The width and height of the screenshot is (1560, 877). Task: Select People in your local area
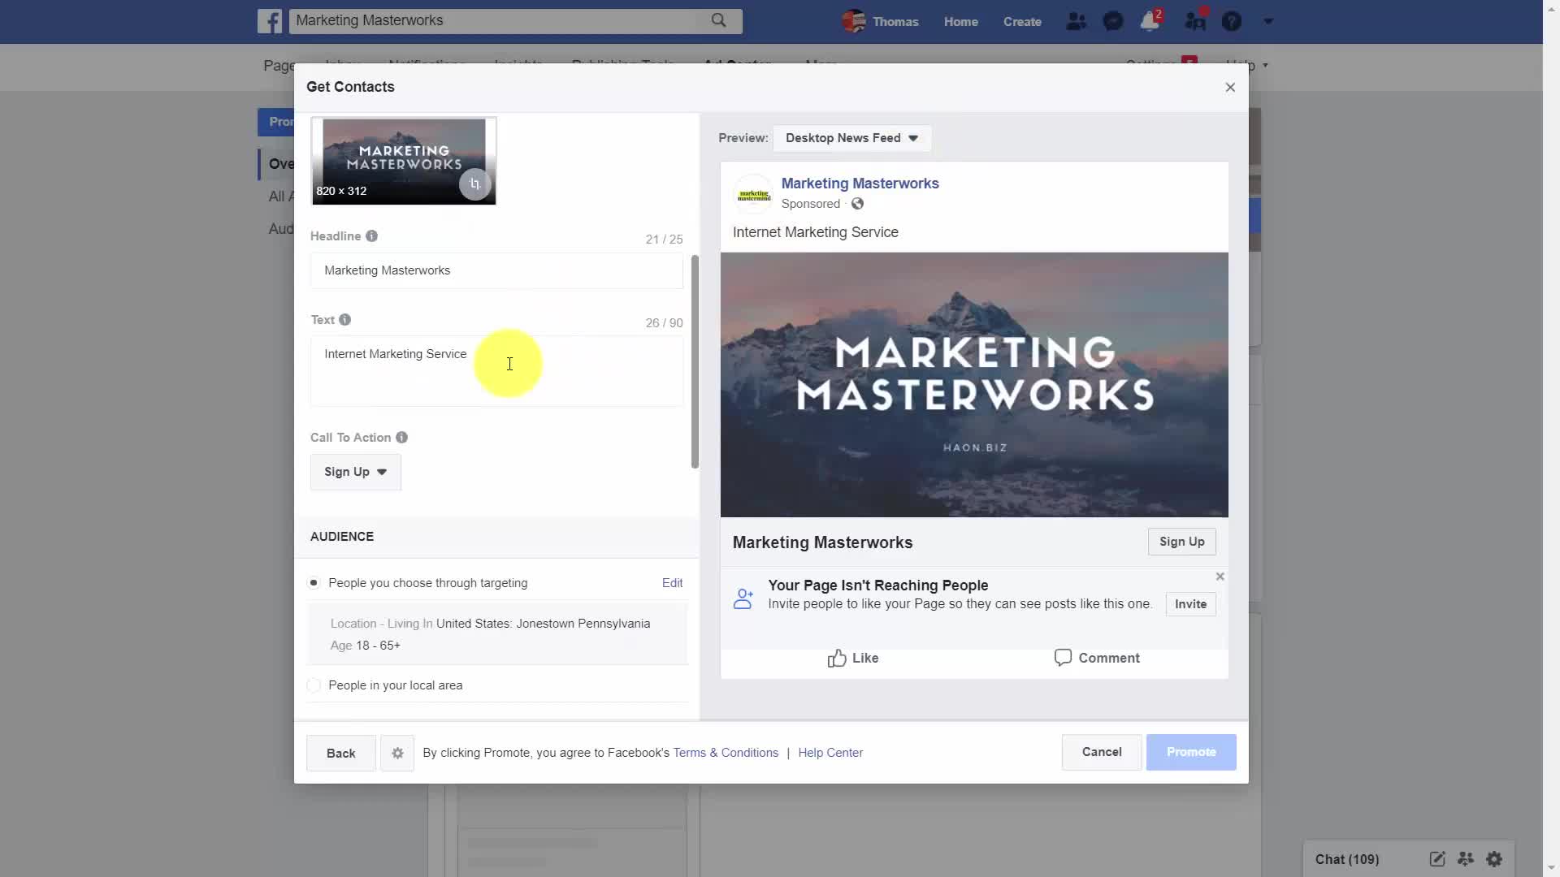point(314,685)
